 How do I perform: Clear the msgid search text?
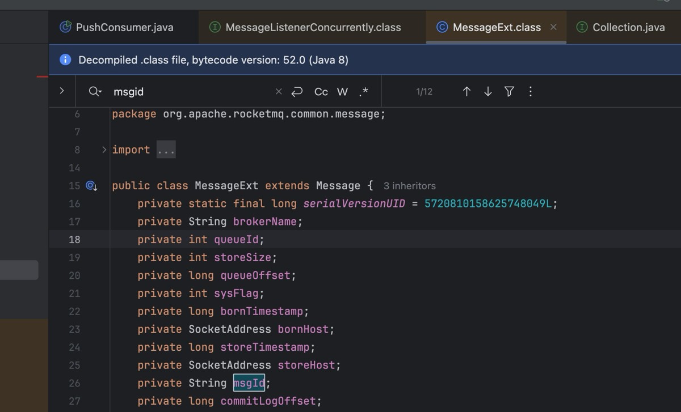pos(278,91)
